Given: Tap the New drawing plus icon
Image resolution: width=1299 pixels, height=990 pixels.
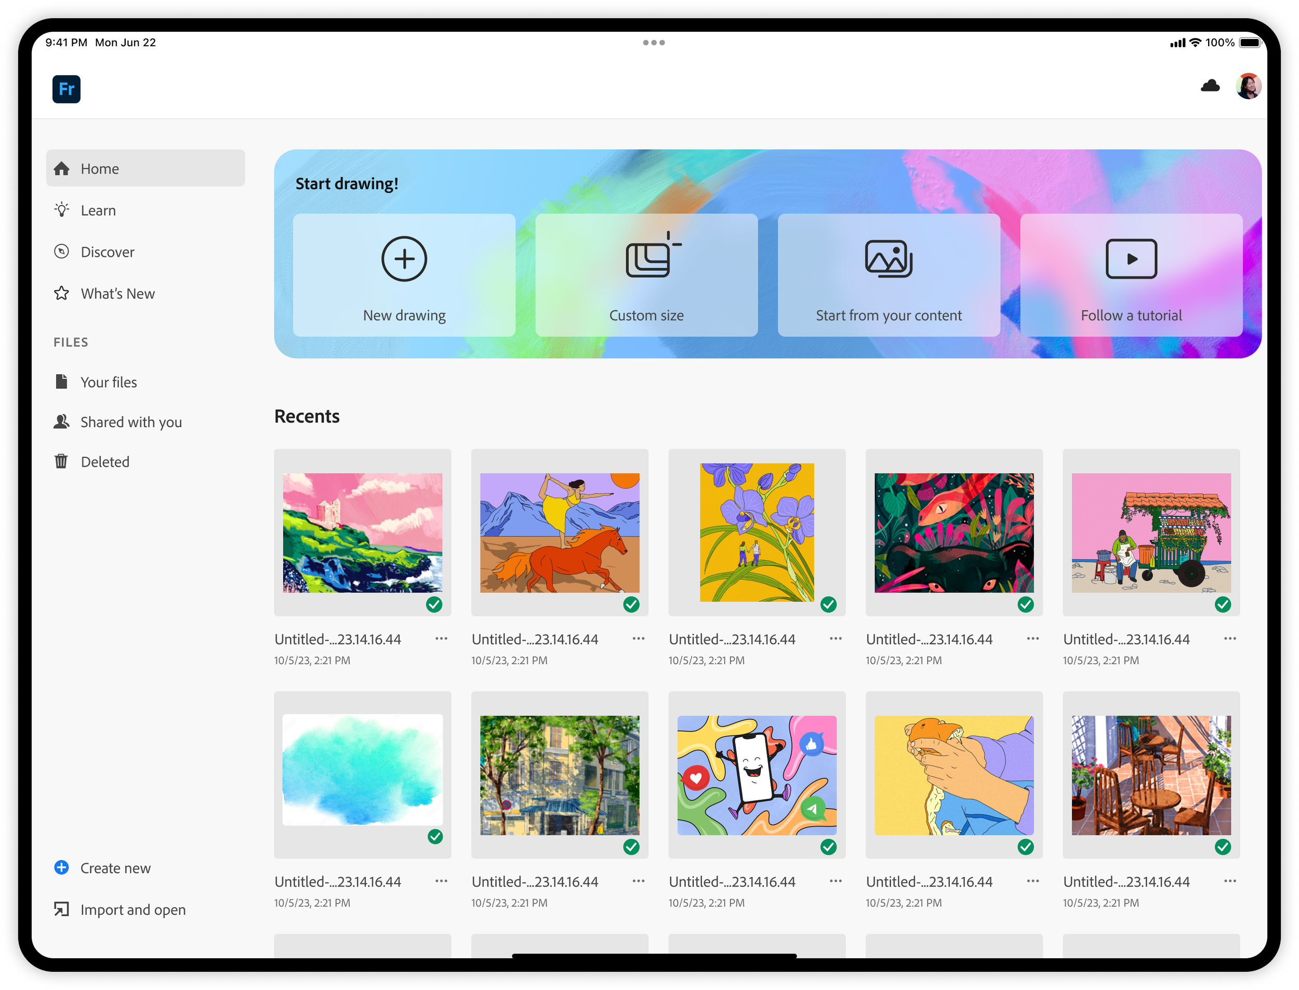Looking at the screenshot, I should (x=404, y=259).
